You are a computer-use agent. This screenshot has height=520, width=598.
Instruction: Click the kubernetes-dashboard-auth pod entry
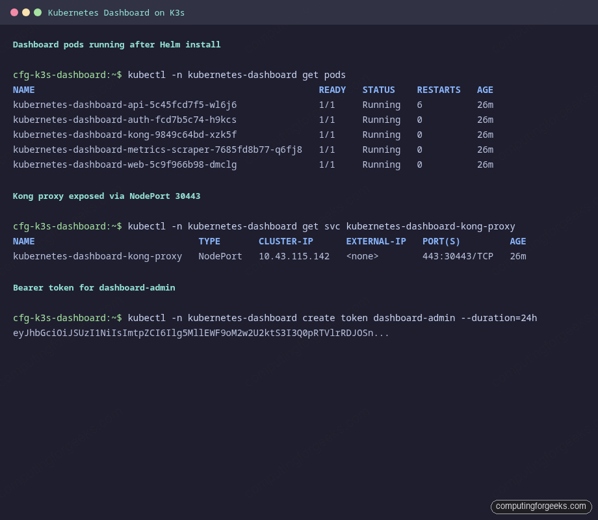pyautogui.click(x=125, y=120)
